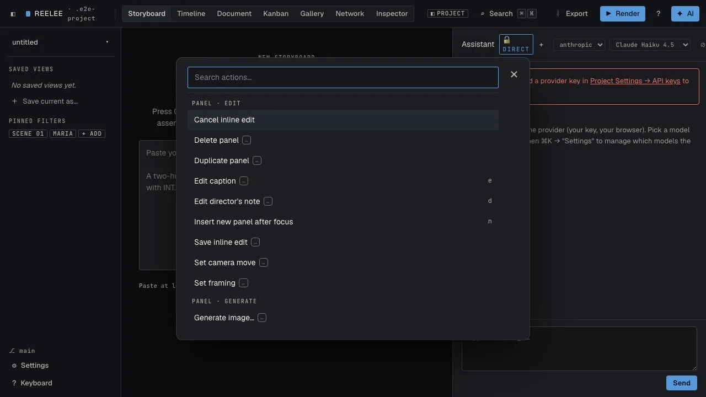Close the command palette with X
The image size is (706, 397).
pyautogui.click(x=514, y=74)
